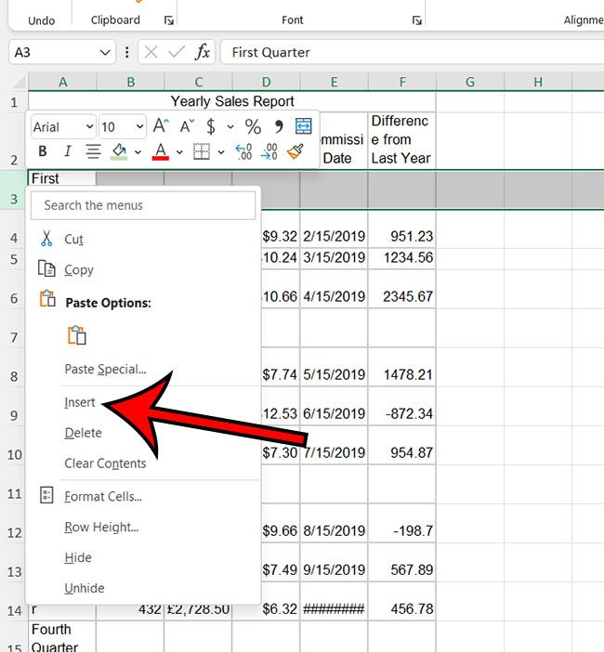The width and height of the screenshot is (604, 652).
Task: Click the increase font size icon
Action: pyautogui.click(x=161, y=126)
